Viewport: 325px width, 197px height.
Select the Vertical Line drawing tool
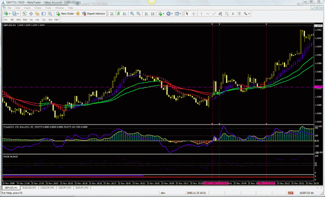click(201, 14)
